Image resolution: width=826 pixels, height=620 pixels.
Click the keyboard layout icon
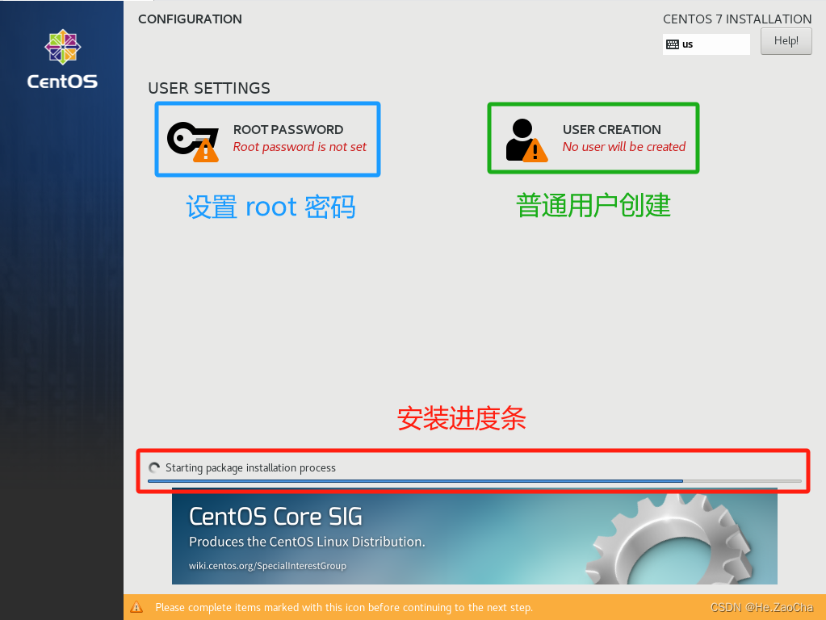(x=673, y=44)
